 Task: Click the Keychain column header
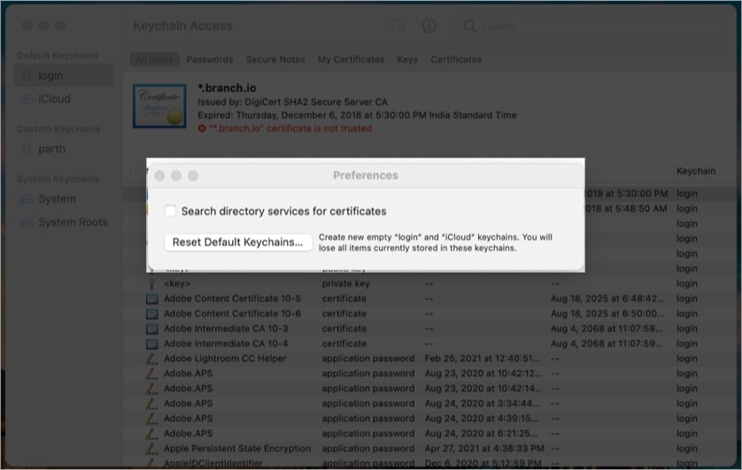[x=696, y=171]
